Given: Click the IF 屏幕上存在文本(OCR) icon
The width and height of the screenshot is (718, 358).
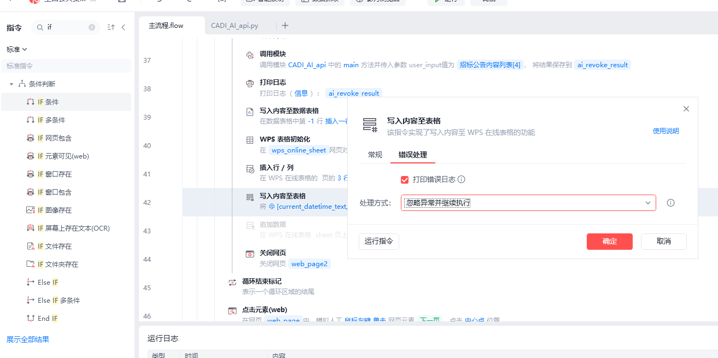Looking at the screenshot, I should click(x=31, y=228).
